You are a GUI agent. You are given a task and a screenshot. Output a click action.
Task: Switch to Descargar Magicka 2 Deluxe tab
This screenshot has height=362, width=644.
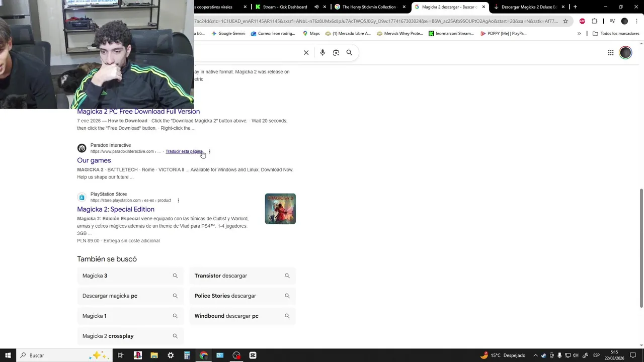tap(529, 7)
